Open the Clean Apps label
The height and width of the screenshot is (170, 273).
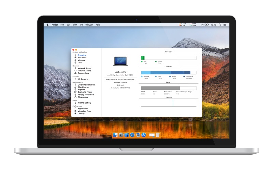[x=83, y=97]
